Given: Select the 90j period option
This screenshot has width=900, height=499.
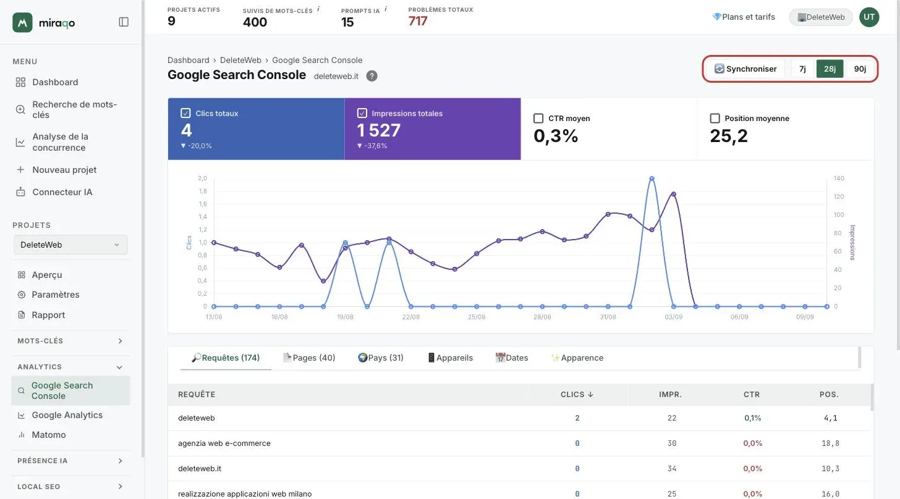Looking at the screenshot, I should pyautogui.click(x=860, y=69).
